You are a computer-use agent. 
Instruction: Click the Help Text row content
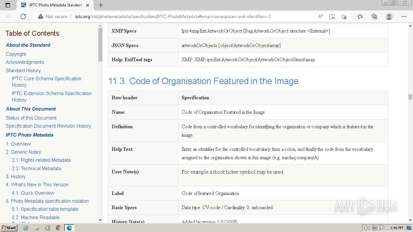point(277,153)
